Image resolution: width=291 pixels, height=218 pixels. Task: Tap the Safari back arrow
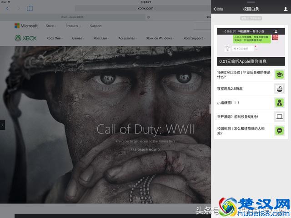pyautogui.click(x=7, y=9)
